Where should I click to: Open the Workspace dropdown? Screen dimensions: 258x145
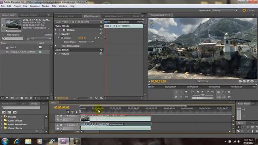225,10
